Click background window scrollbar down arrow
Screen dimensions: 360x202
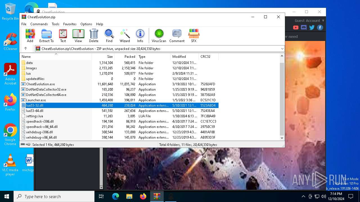[x=101, y=187]
